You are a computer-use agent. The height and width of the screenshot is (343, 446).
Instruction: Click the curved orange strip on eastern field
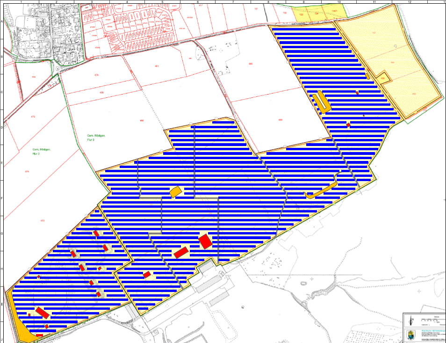point(322,190)
